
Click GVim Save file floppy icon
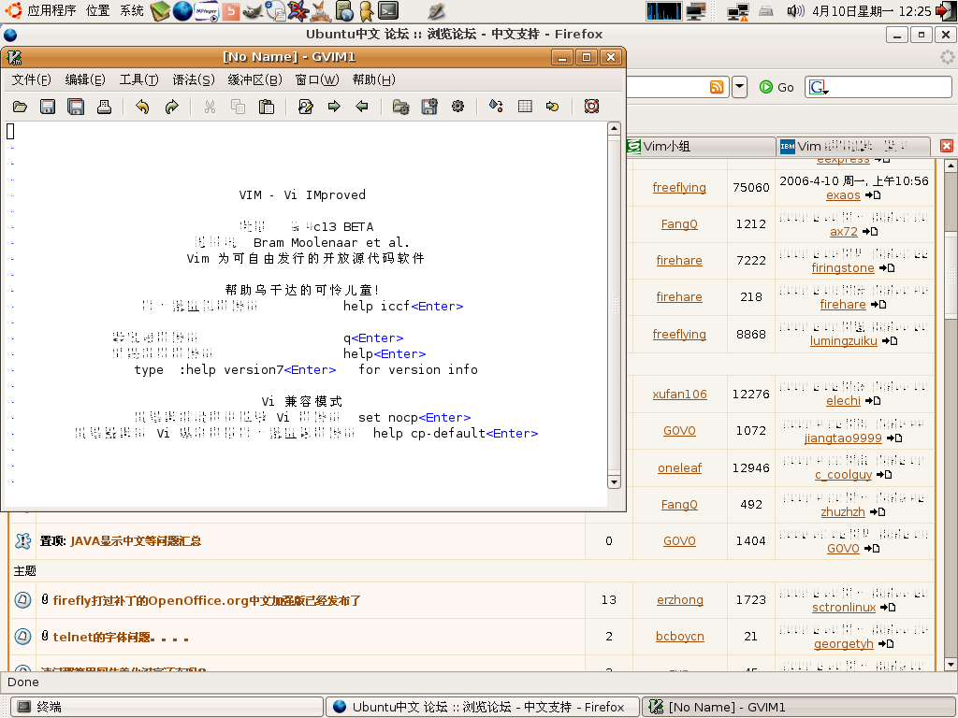pyautogui.click(x=48, y=107)
